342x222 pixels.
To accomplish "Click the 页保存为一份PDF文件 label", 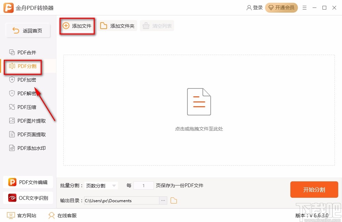I will 180,185.
